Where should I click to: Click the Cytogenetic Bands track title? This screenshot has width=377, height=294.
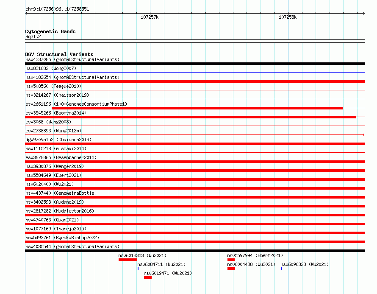click(x=50, y=31)
